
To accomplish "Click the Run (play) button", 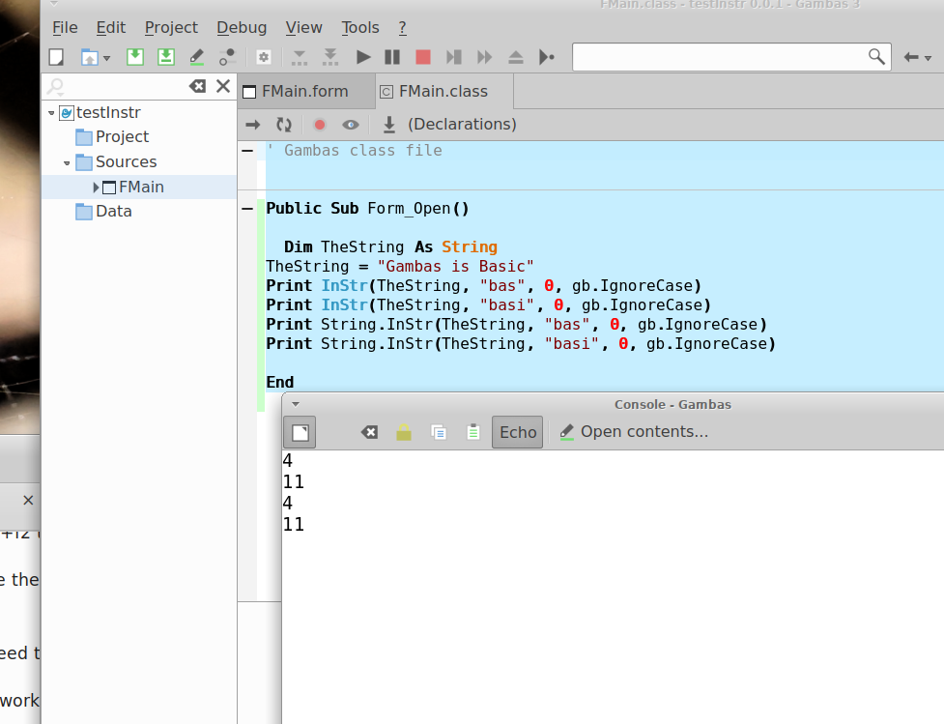I will [x=363, y=57].
